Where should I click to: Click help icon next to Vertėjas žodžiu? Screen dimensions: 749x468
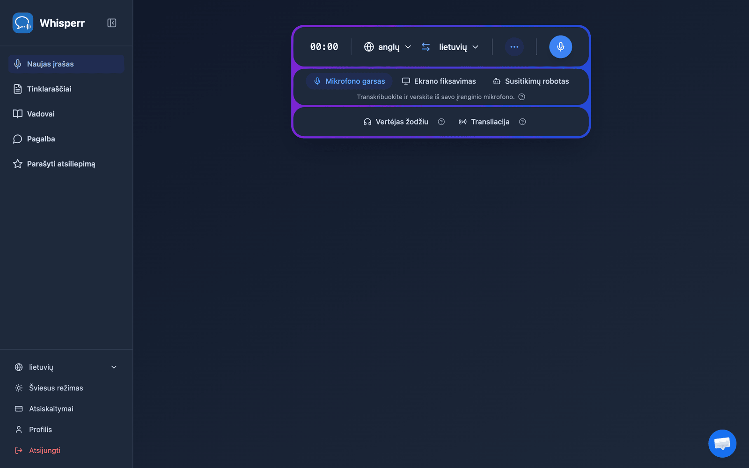click(x=441, y=122)
